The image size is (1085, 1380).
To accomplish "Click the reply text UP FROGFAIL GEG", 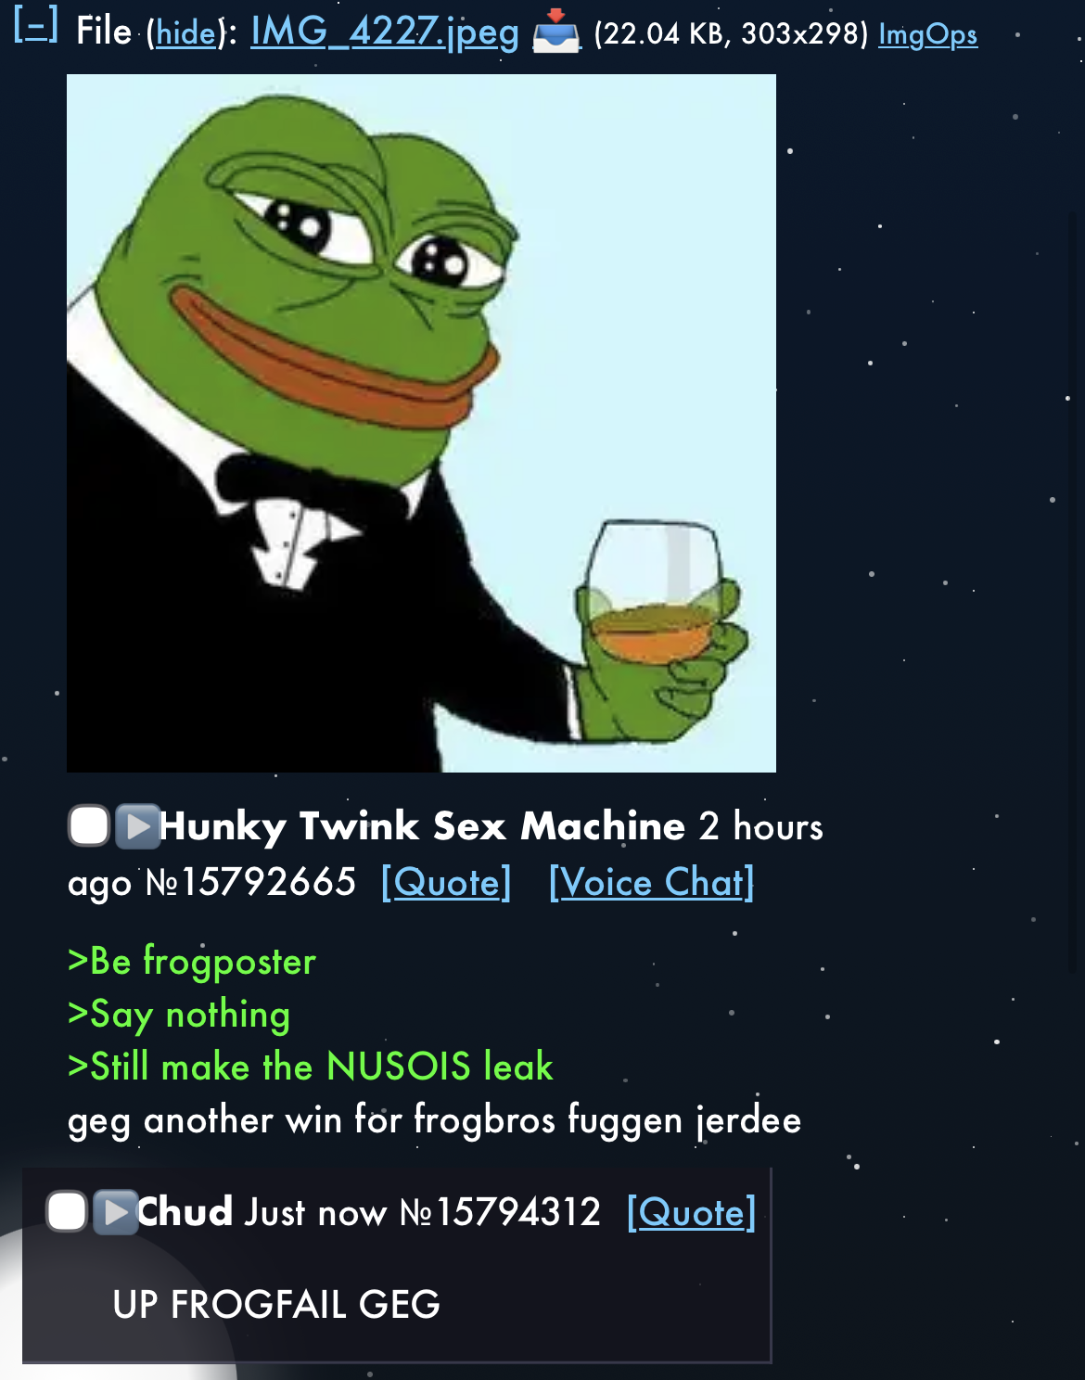I will (276, 1304).
